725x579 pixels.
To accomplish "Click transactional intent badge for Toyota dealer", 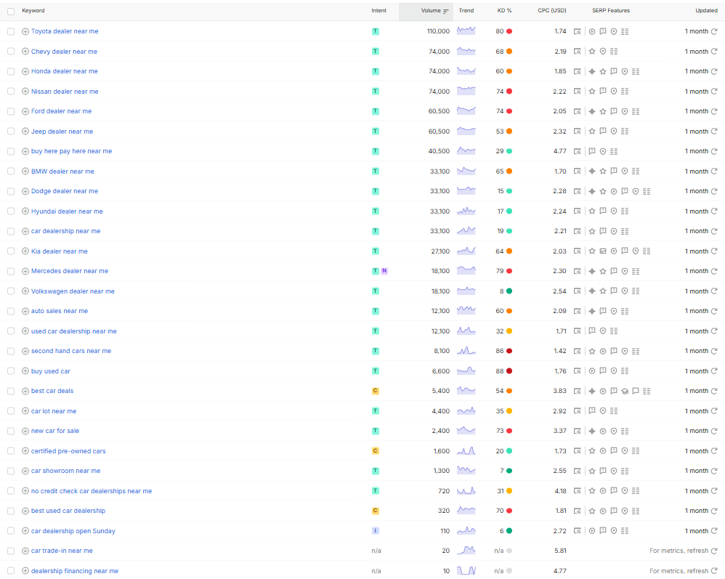I will pyautogui.click(x=376, y=31).
